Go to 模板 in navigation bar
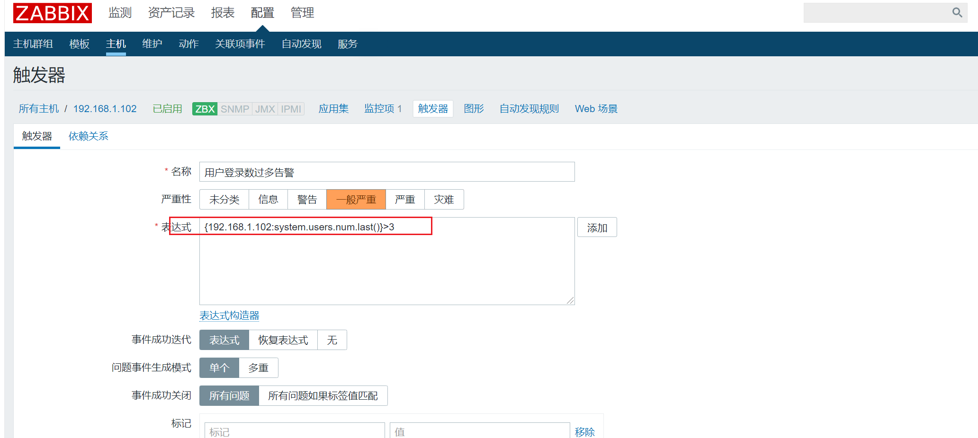Image resolution: width=978 pixels, height=438 pixels. (79, 44)
